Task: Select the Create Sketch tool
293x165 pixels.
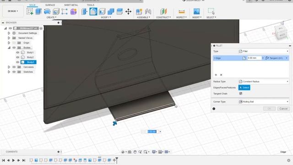Action: tap(30, 11)
